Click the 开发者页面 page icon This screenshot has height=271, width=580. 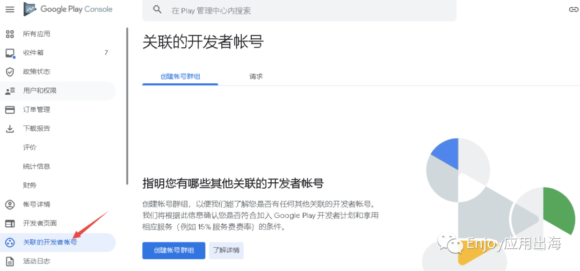pos(10,224)
